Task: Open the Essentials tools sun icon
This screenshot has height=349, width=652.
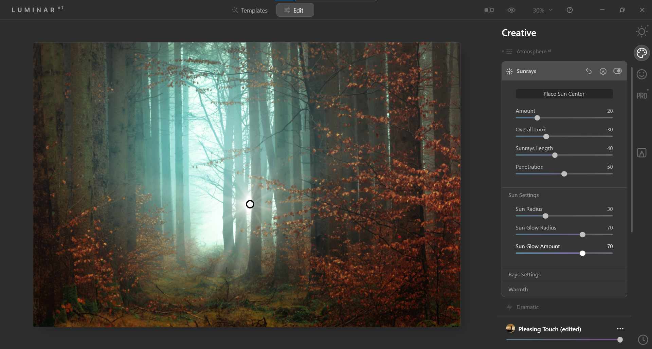Action: pyautogui.click(x=641, y=32)
